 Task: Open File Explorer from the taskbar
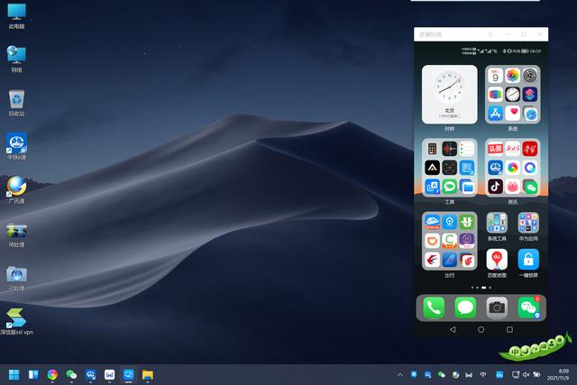pyautogui.click(x=147, y=374)
